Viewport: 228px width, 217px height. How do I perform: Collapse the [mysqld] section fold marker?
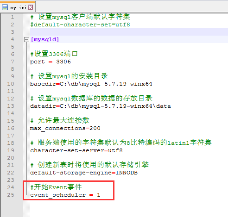(26, 40)
